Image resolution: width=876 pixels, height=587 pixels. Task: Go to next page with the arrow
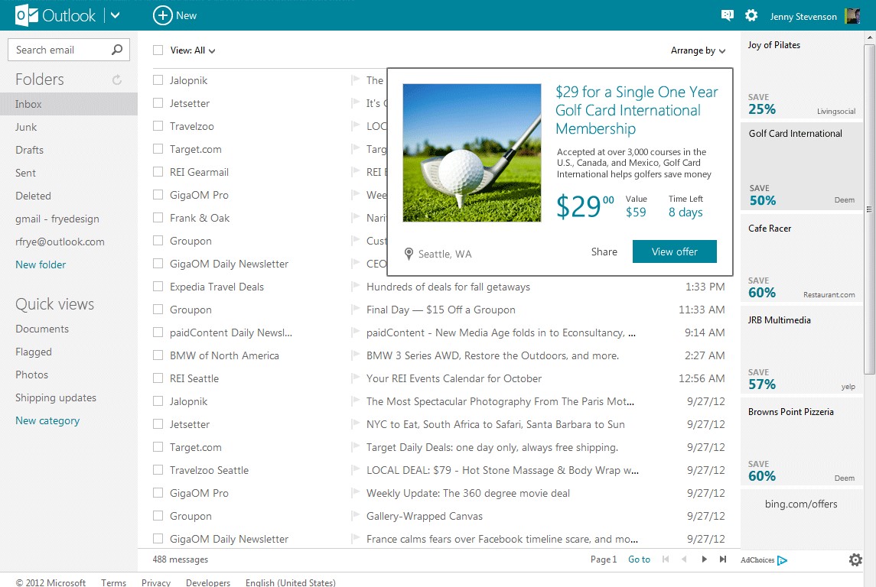coord(704,559)
